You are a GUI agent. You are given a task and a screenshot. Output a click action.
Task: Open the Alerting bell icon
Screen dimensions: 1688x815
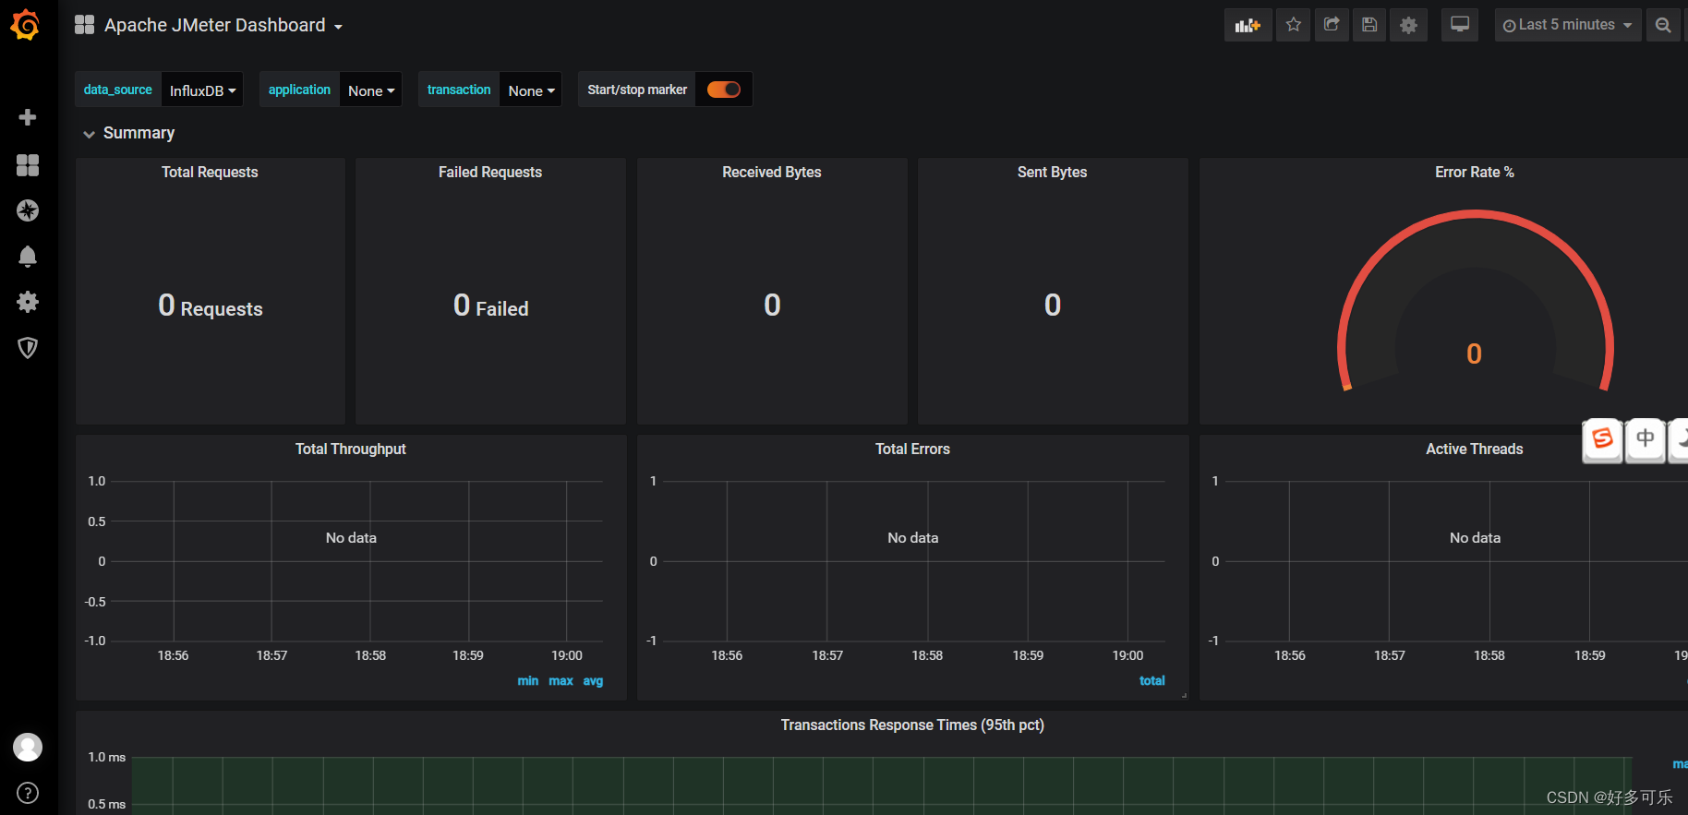28,257
